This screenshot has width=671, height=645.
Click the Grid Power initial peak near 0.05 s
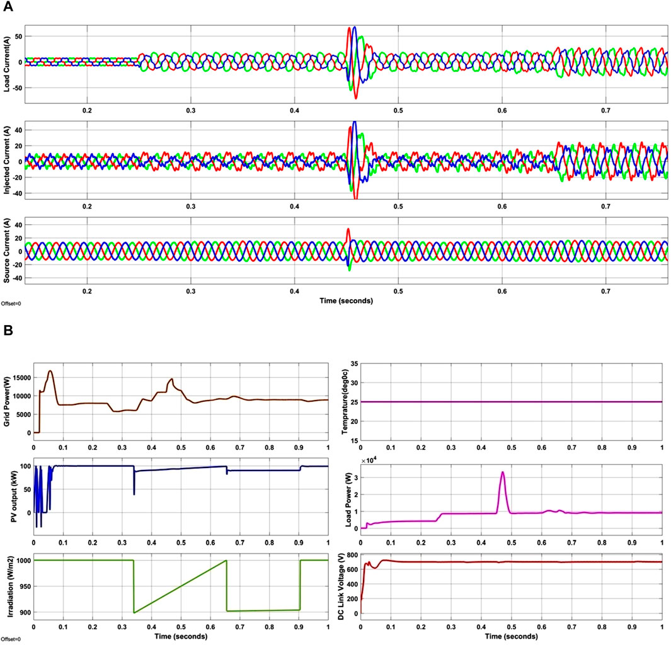50,371
